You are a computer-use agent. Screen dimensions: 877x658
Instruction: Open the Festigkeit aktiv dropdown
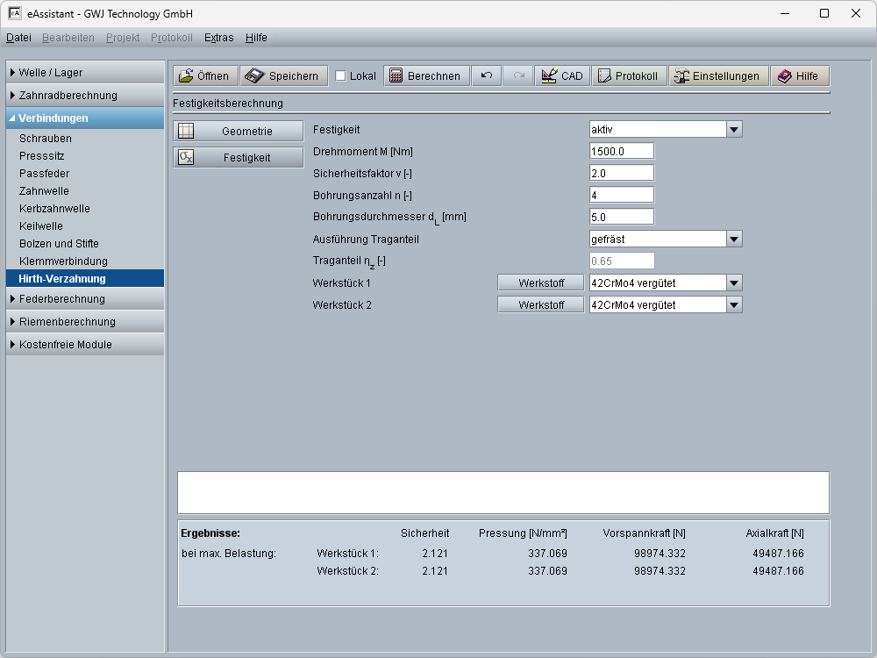(735, 130)
